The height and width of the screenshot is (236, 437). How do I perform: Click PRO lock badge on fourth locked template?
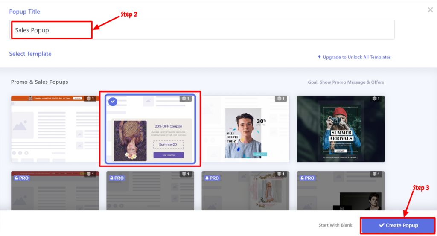coord(307,178)
